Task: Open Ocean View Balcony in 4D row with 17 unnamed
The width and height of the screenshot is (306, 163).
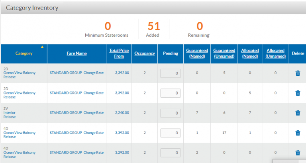Action: (x=19, y=133)
